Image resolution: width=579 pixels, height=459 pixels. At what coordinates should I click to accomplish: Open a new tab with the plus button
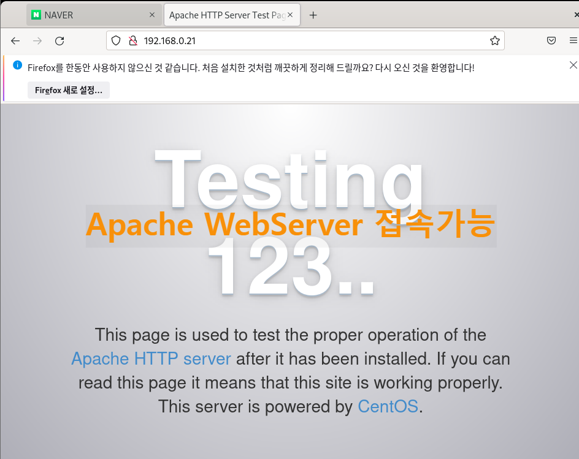(x=313, y=15)
